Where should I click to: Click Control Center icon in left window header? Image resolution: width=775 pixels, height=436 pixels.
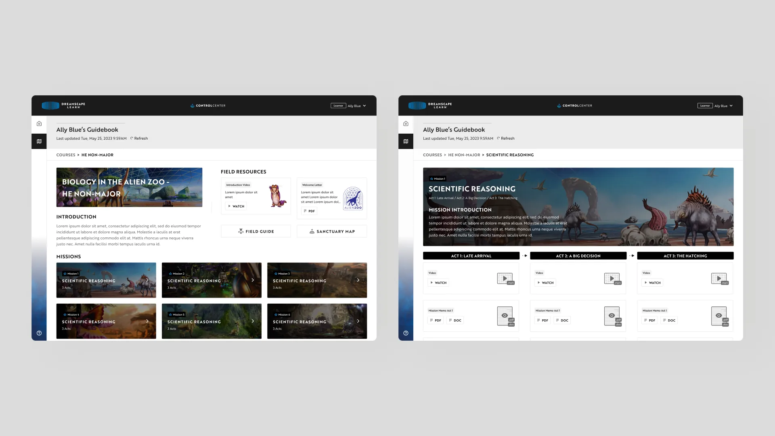[x=192, y=106]
